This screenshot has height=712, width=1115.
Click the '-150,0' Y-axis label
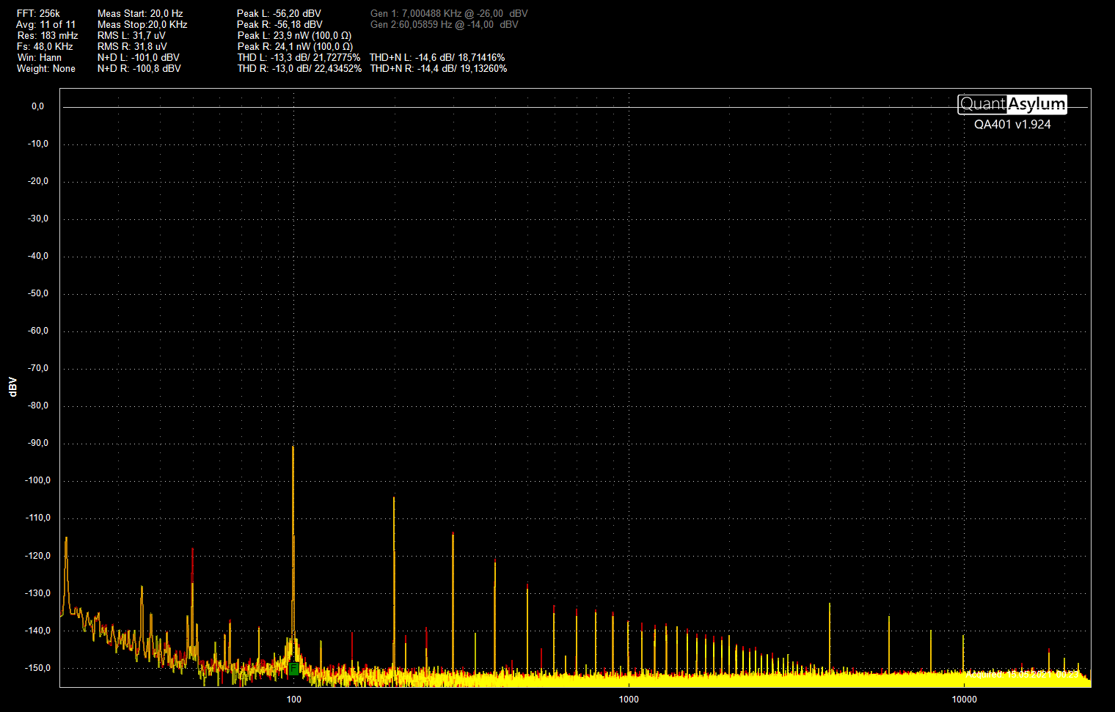click(38, 668)
